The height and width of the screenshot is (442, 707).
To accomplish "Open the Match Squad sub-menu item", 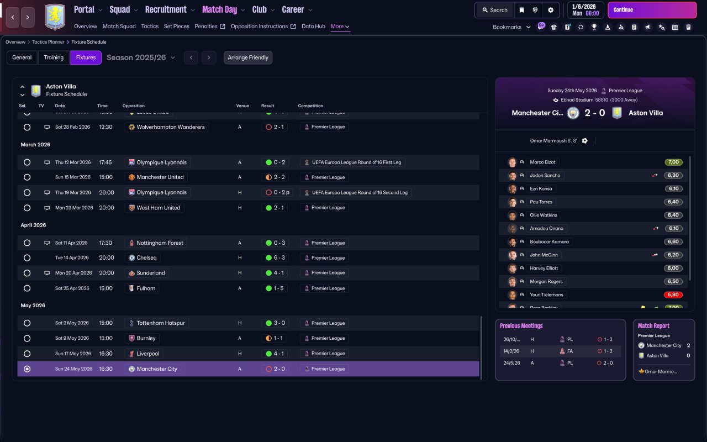I will [x=119, y=27].
